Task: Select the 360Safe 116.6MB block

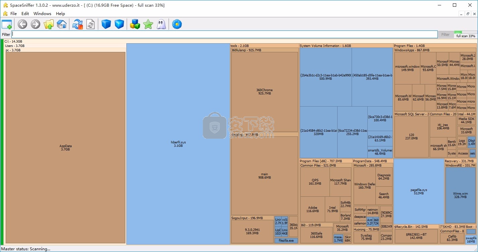Action: pos(316,235)
